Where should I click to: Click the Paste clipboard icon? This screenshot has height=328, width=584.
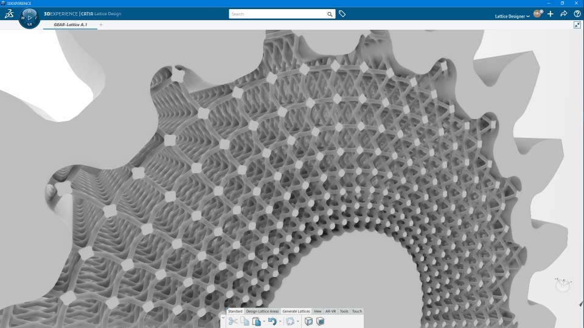(x=256, y=321)
